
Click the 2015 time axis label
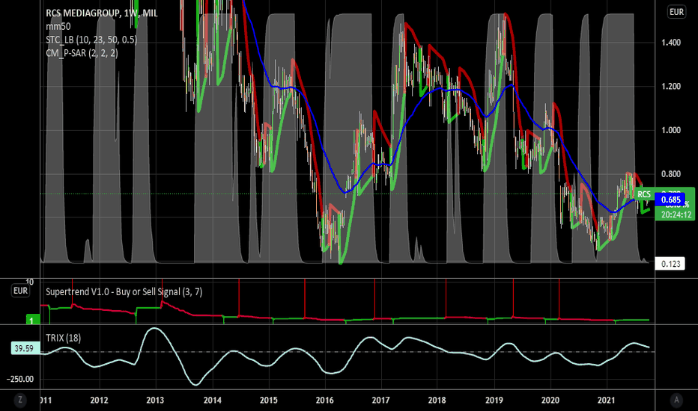268,401
